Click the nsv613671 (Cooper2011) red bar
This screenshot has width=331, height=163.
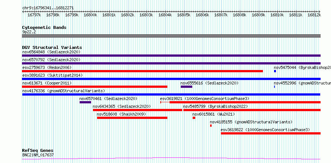point(94,87)
